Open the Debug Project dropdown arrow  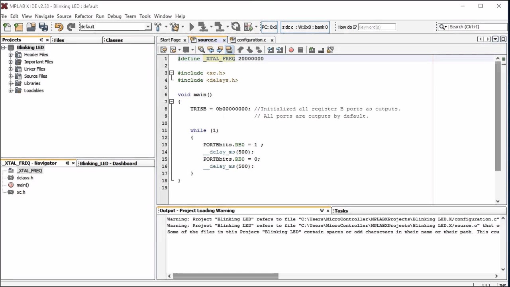[x=256, y=27]
